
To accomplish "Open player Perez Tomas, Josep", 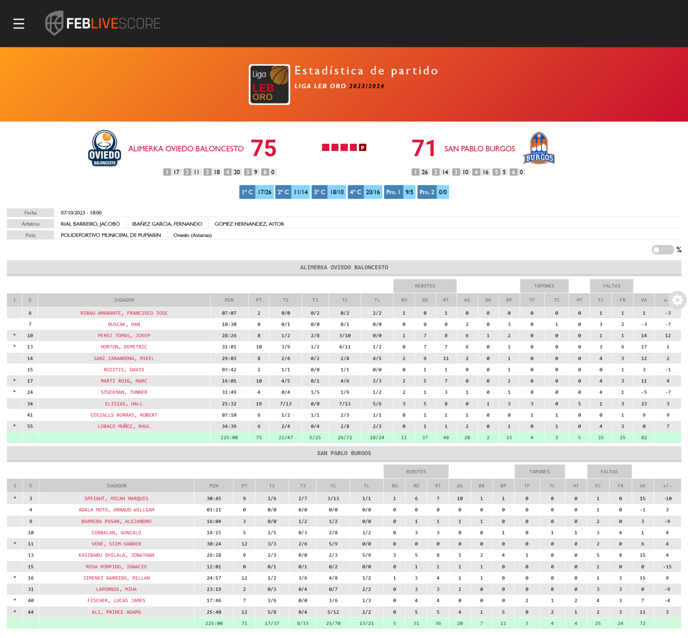I will [x=124, y=336].
